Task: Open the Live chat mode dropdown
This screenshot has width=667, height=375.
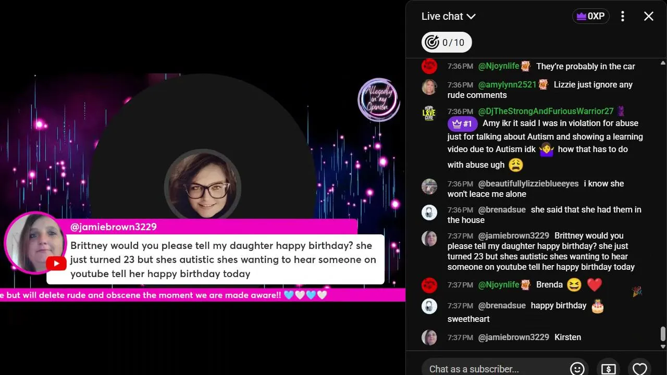Action: coord(448,16)
